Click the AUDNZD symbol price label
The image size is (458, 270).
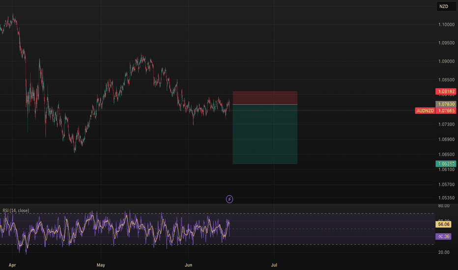pyautogui.click(x=425, y=110)
